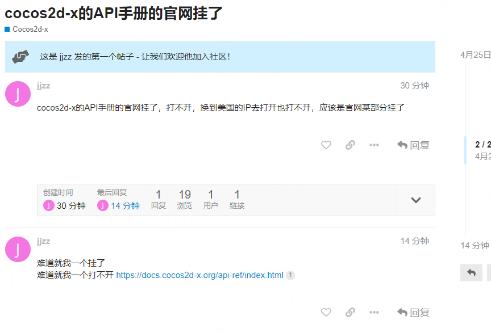Copy share link of second post

350,313
